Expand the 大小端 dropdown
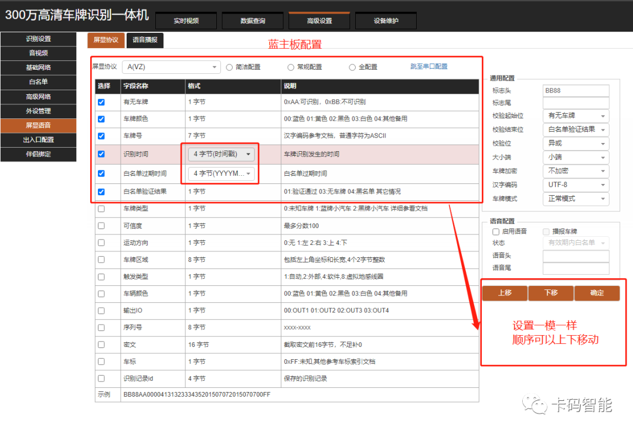Image resolution: width=633 pixels, height=433 pixels. coord(576,158)
